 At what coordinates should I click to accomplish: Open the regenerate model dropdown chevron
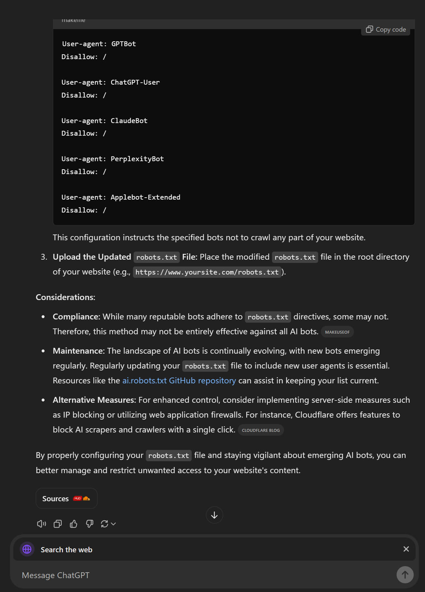click(x=113, y=524)
